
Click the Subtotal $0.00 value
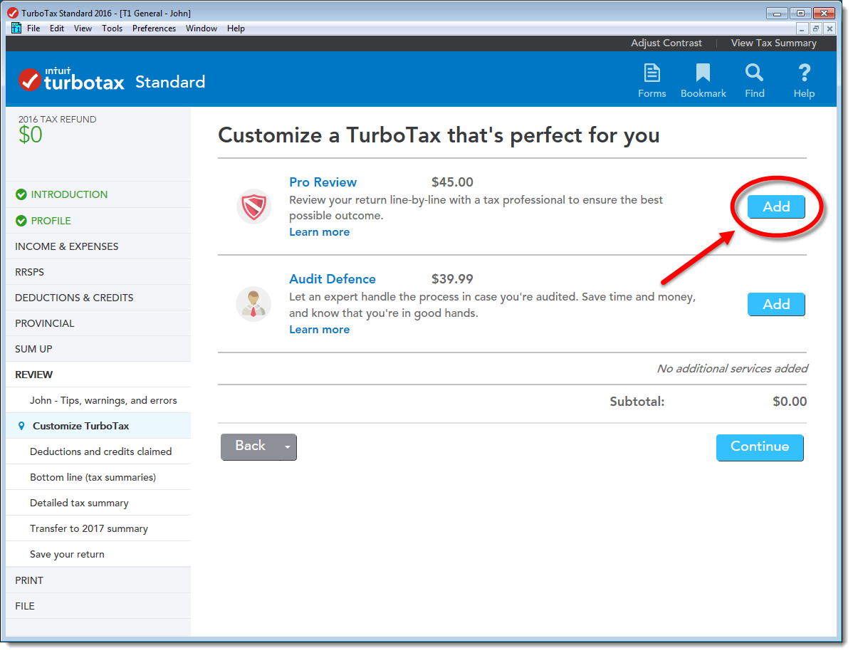790,402
